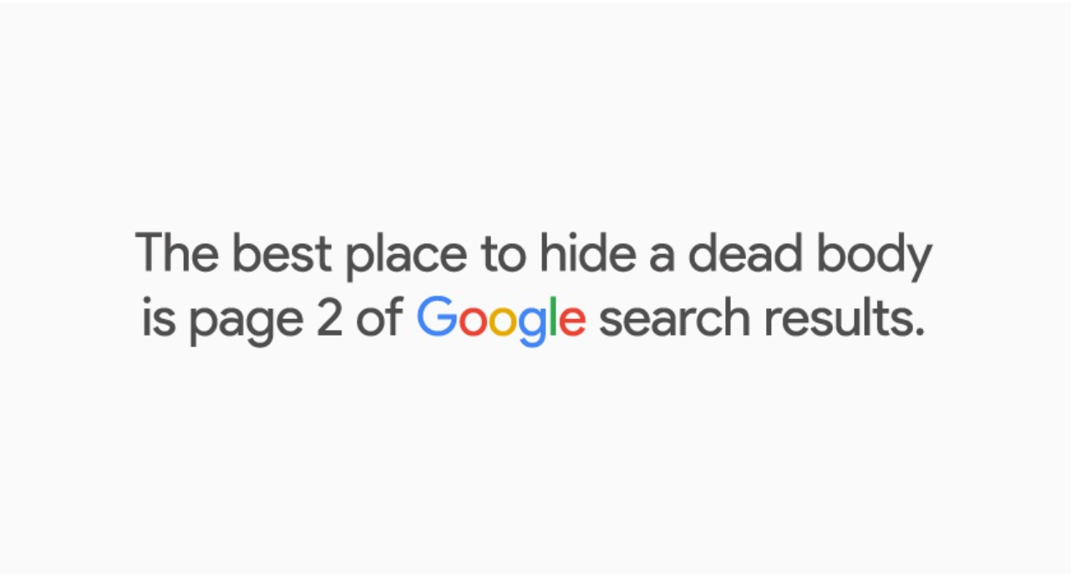
Task: Click the word "search"
Action: coord(677,317)
